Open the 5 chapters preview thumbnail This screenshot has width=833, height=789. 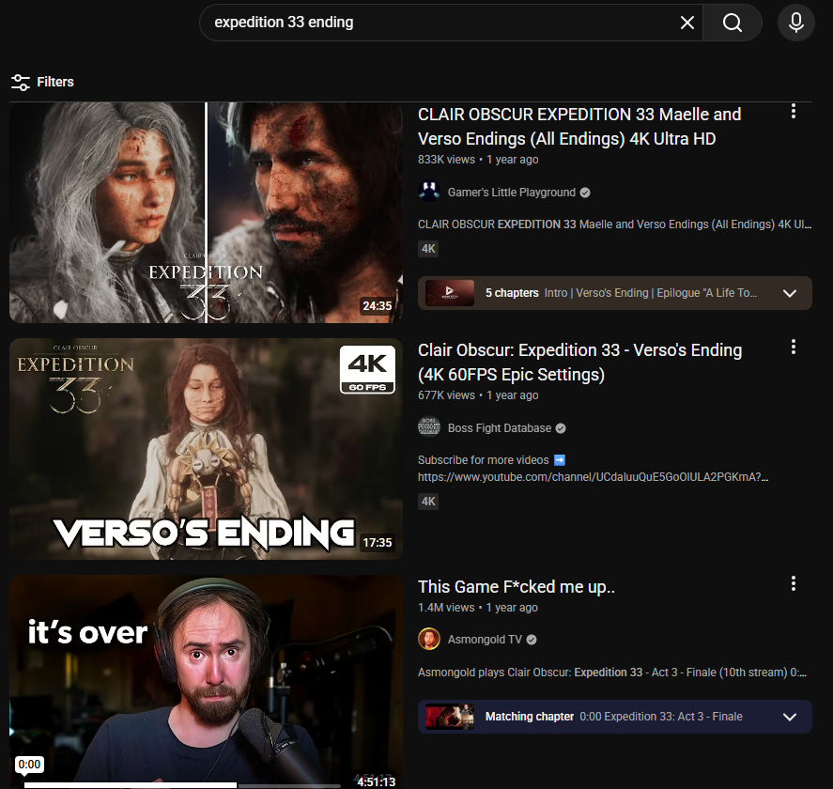450,293
